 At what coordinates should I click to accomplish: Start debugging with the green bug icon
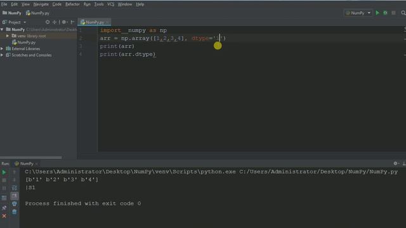[385, 13]
